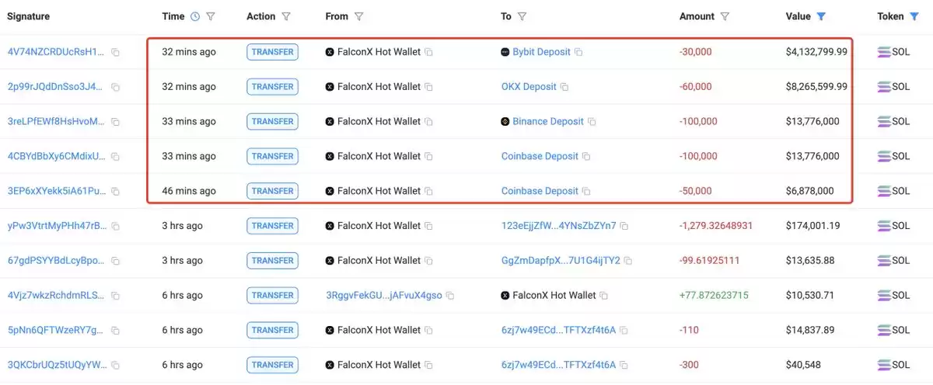
Task: Copy the Bybit Deposit address
Action: coord(578,52)
